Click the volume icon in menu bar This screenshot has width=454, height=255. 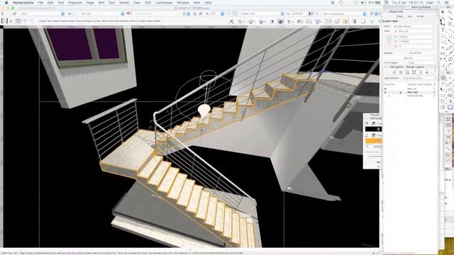[363, 2]
